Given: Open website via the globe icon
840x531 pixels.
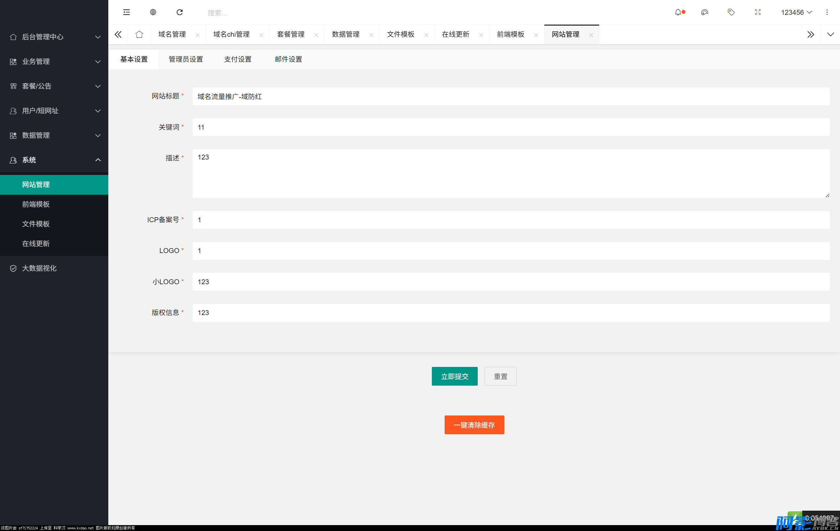Looking at the screenshot, I should [153, 12].
